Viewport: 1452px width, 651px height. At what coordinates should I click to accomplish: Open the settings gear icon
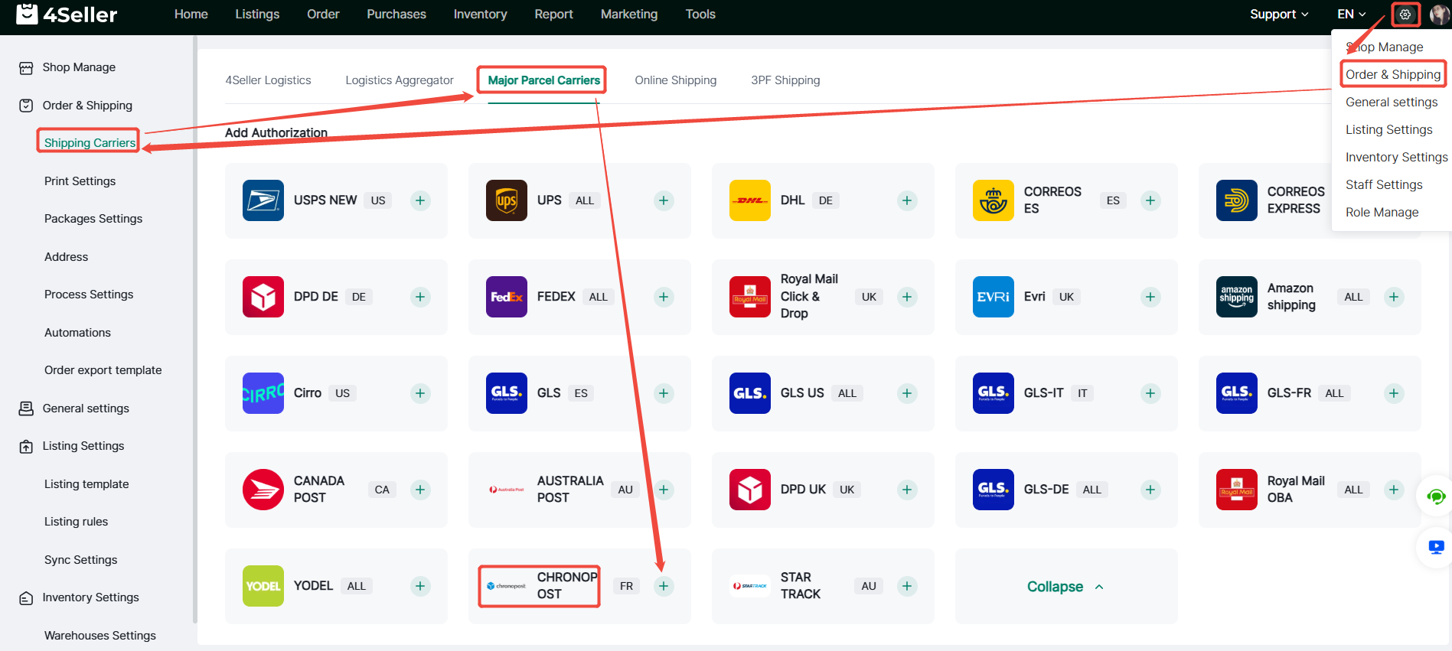pyautogui.click(x=1405, y=14)
